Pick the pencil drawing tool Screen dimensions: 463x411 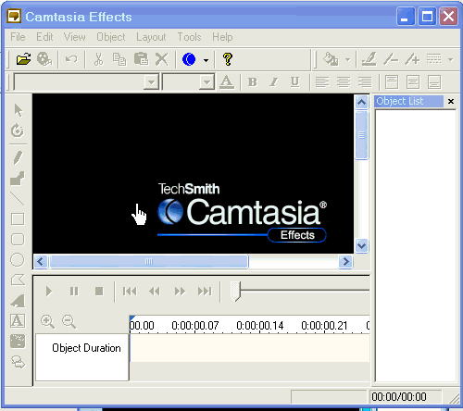click(x=18, y=157)
